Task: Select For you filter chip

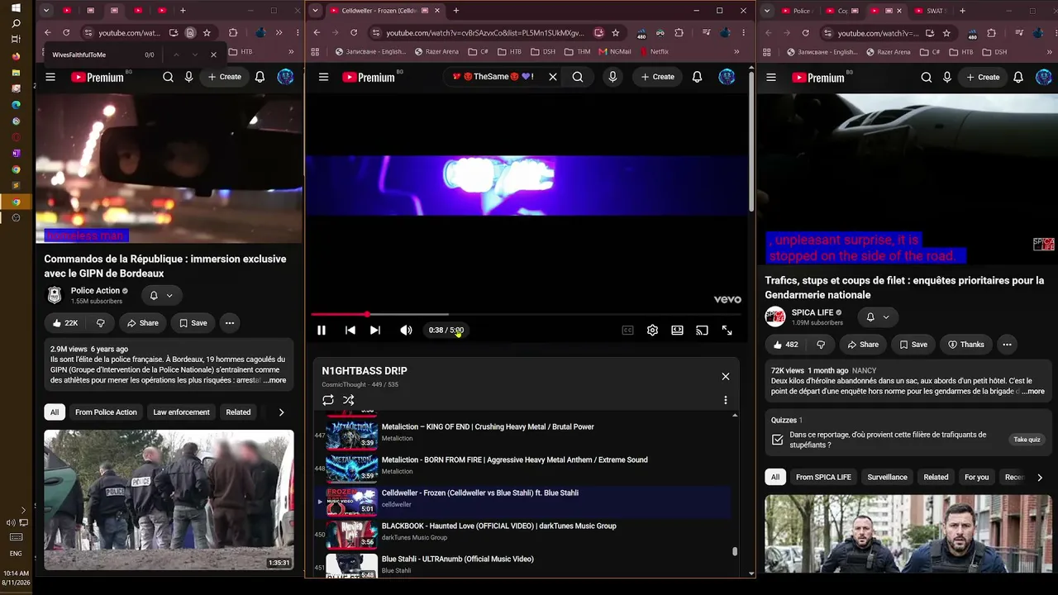Action: pyautogui.click(x=976, y=478)
